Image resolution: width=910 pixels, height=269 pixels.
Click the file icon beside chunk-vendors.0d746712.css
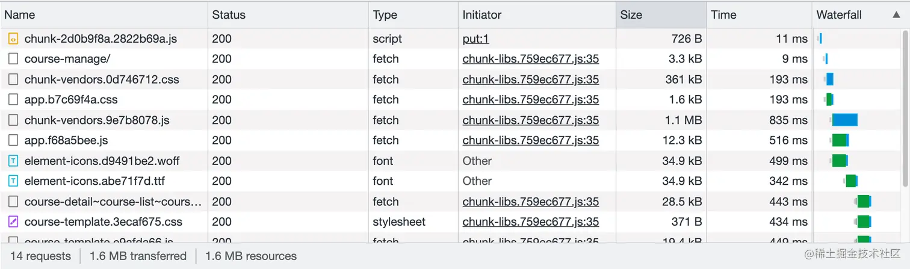click(13, 79)
